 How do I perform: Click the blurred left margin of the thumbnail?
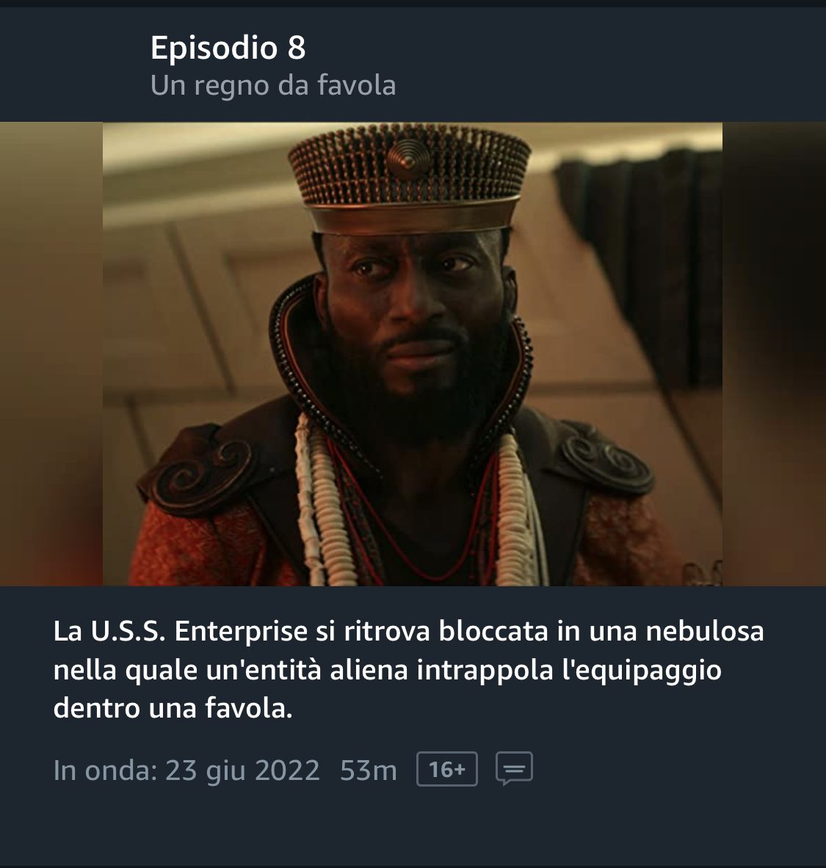[x=51, y=354]
